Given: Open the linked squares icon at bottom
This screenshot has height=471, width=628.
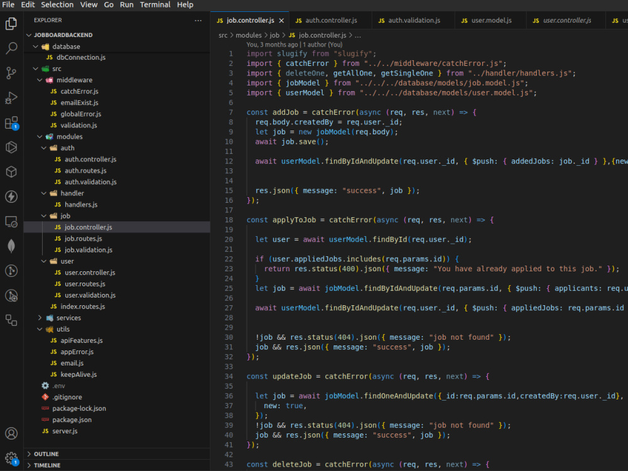Looking at the screenshot, I should (11, 320).
